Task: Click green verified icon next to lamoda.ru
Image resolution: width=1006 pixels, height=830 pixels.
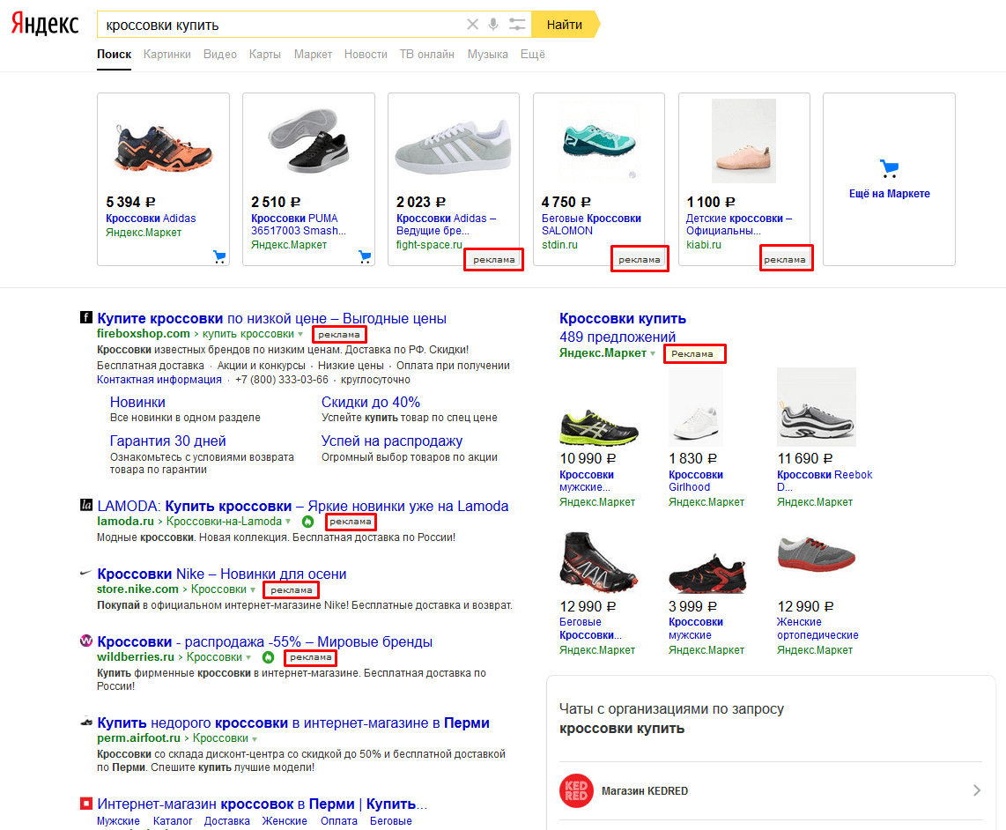Action: (307, 522)
